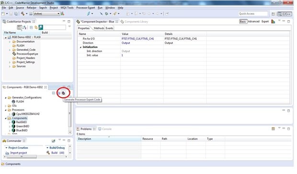Viewport: 297px width, 174px height.
Task: Select Green:BitIO component
Action: (21, 127)
